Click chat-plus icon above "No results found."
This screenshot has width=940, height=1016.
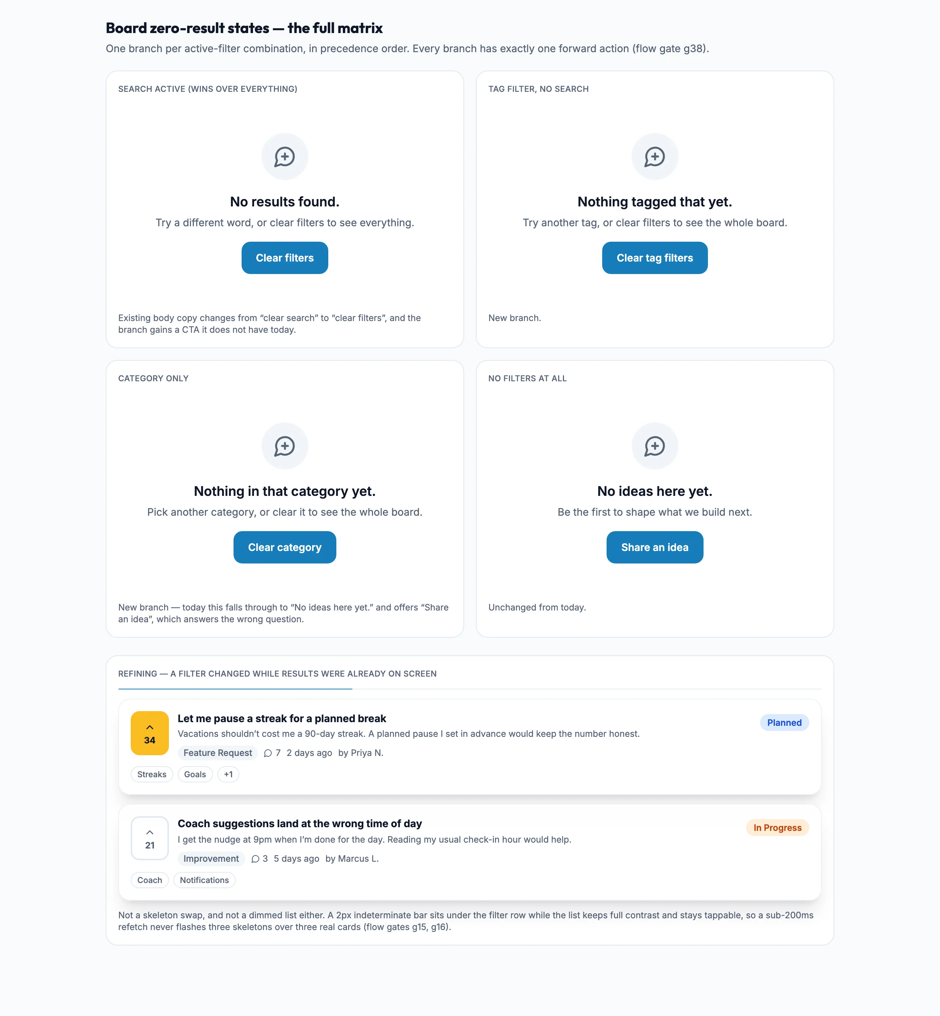[x=284, y=157]
